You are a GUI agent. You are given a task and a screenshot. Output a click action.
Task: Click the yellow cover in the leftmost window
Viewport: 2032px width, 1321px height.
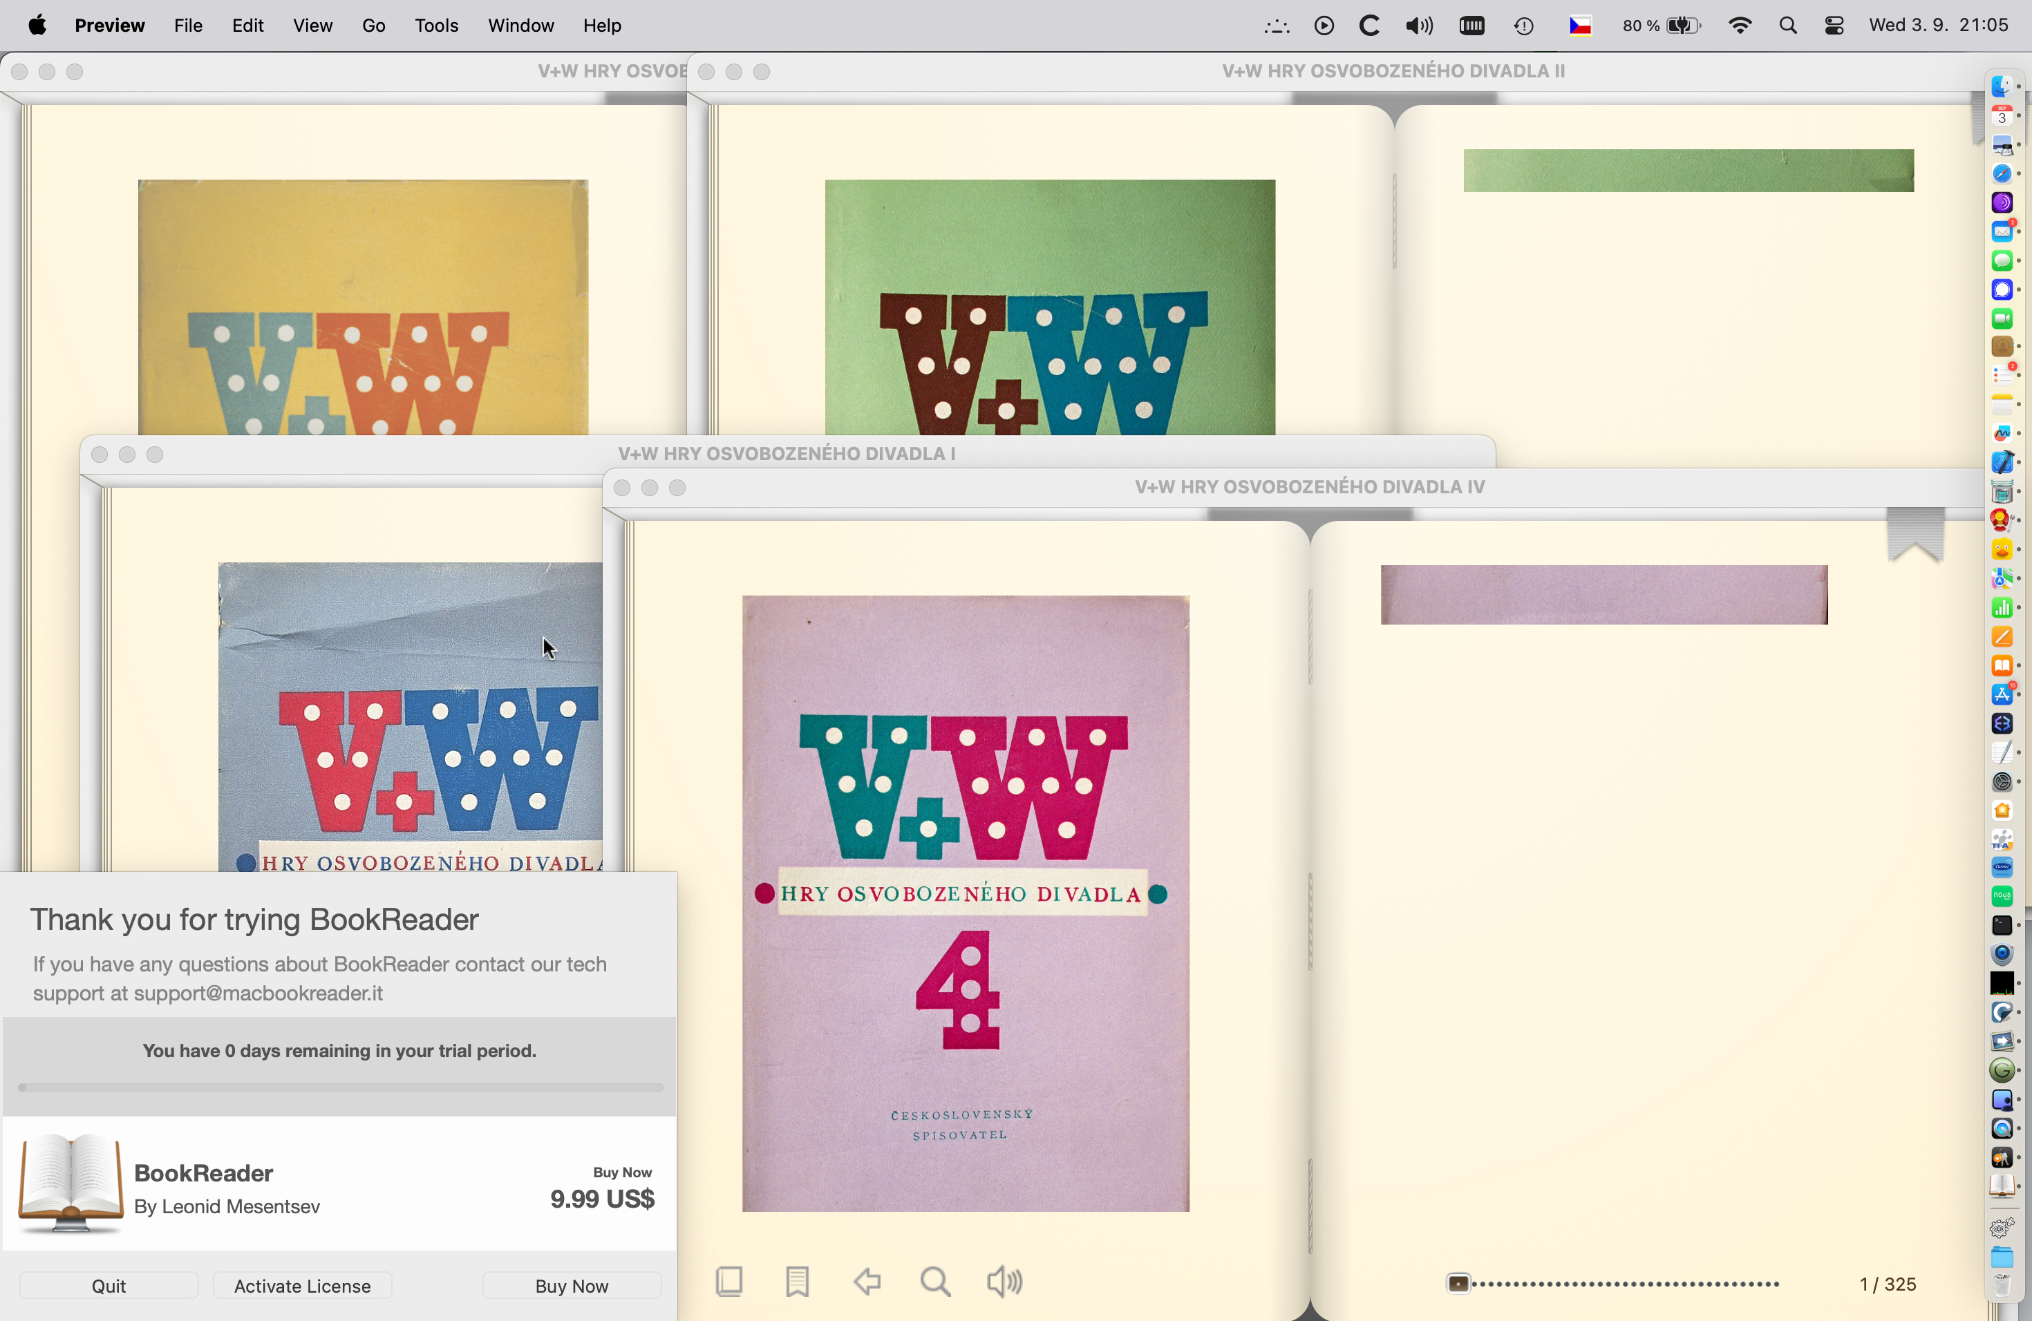(x=363, y=307)
